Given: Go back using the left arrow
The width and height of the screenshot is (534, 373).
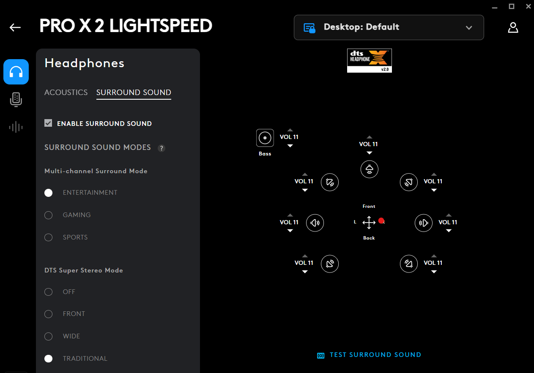Looking at the screenshot, I should pos(15,27).
